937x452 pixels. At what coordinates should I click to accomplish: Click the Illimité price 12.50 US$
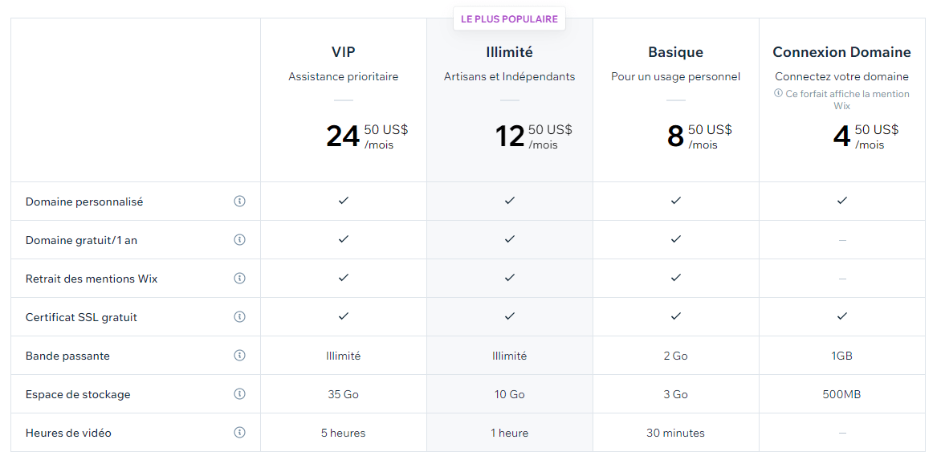tap(533, 136)
